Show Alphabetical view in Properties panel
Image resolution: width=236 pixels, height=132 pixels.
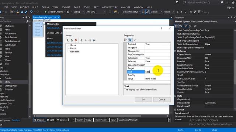181,26
